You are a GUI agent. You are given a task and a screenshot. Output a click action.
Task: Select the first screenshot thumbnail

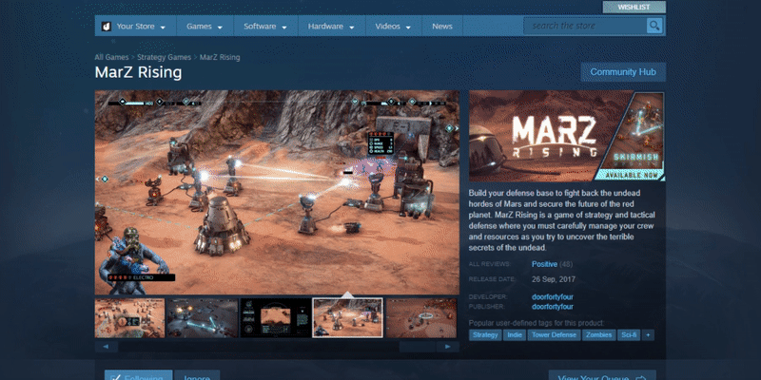[129, 318]
